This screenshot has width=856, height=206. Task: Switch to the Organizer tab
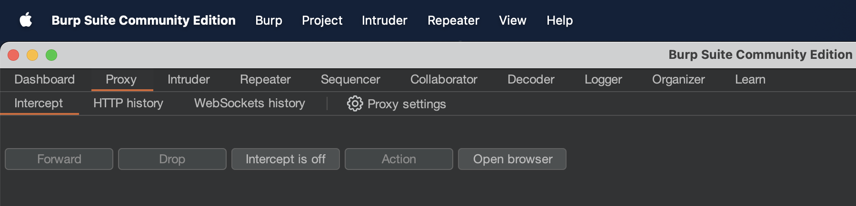pyautogui.click(x=678, y=79)
